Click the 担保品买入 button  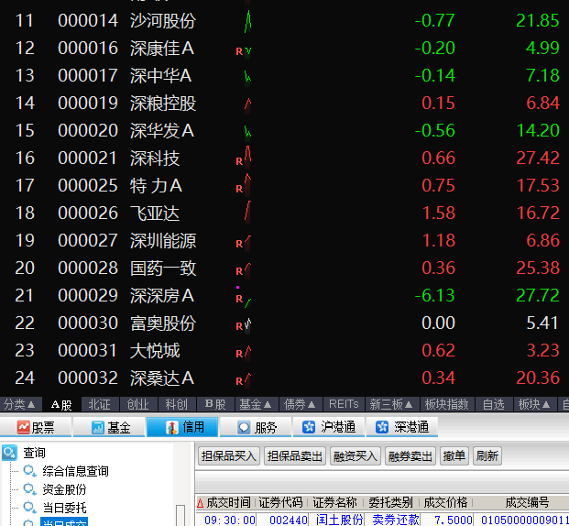pos(229,456)
